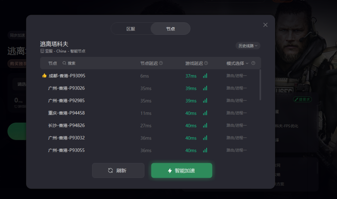Screen dimensions: 337x199
Task: Change mode 路由/进程一 for 广州-香港-P93026
Action: pyautogui.click(x=236, y=88)
